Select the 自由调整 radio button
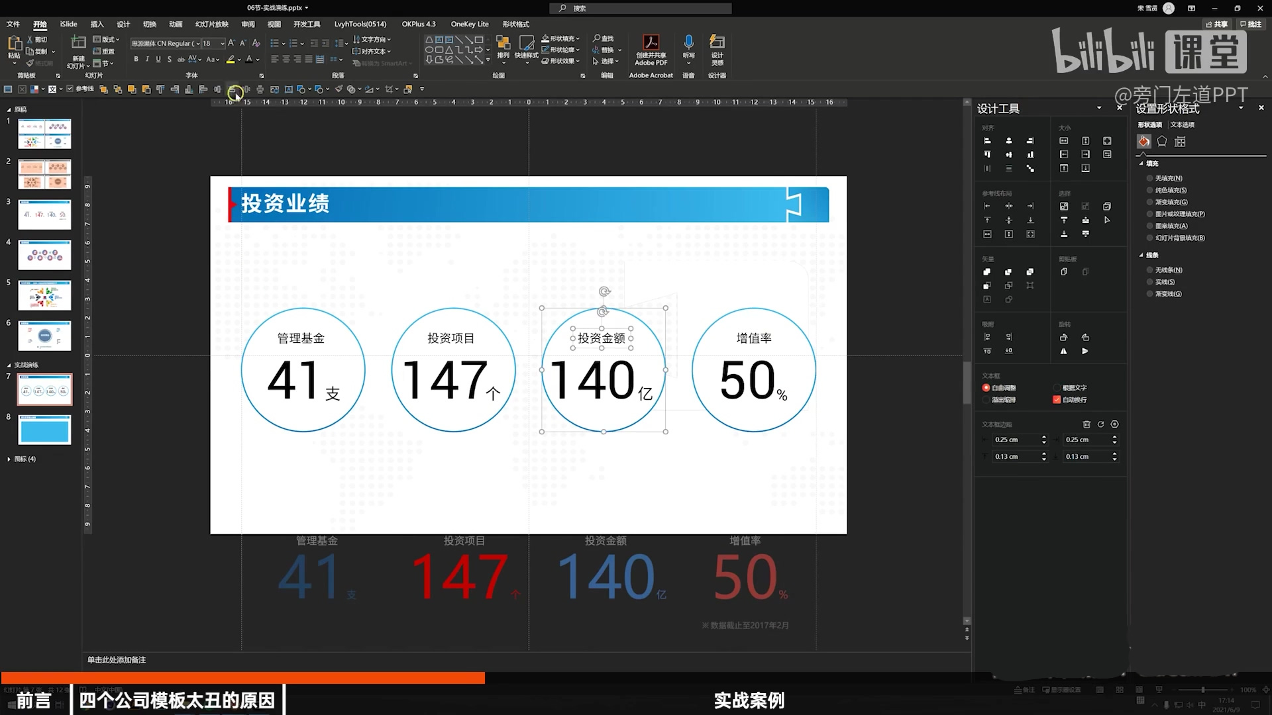1272x715 pixels. [x=986, y=388]
